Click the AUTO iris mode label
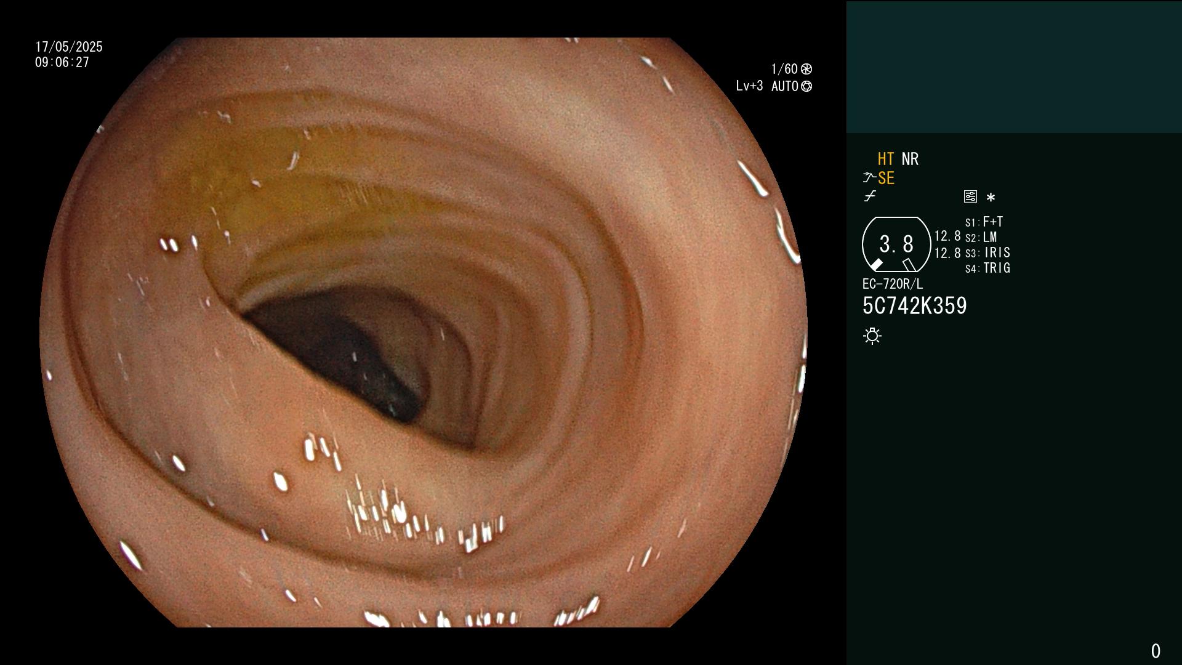The width and height of the screenshot is (1182, 665). click(x=785, y=86)
